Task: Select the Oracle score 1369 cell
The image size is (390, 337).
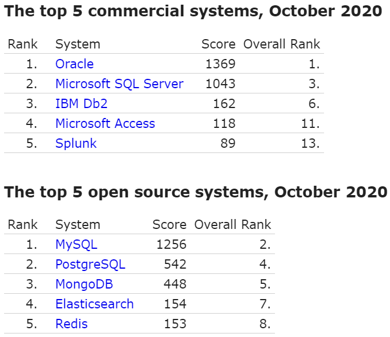Action: click(x=220, y=64)
